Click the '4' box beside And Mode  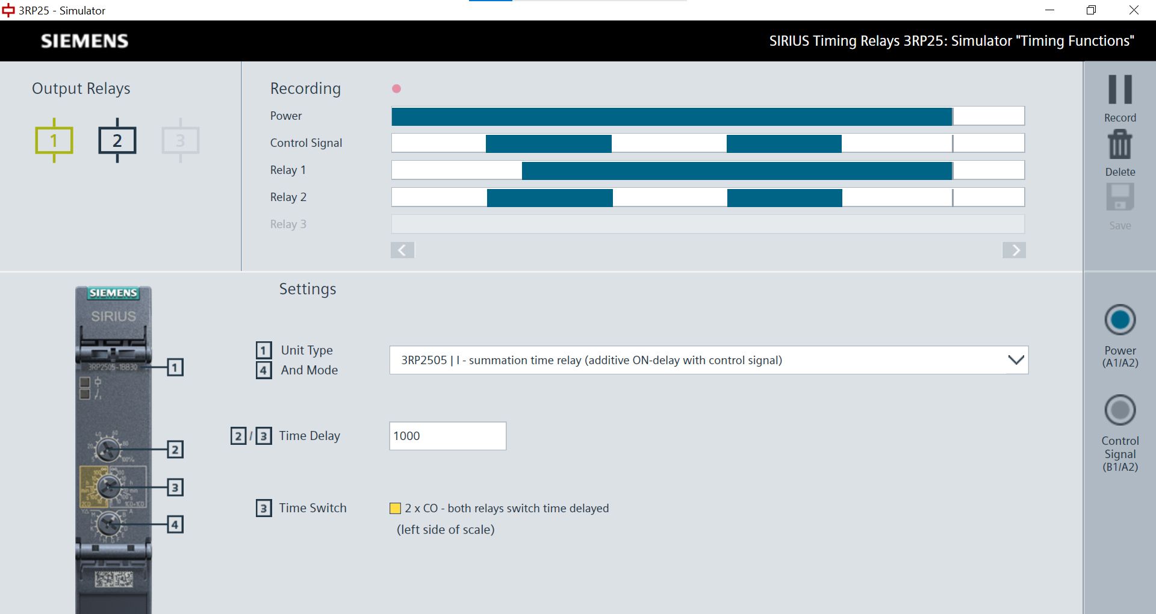(264, 370)
